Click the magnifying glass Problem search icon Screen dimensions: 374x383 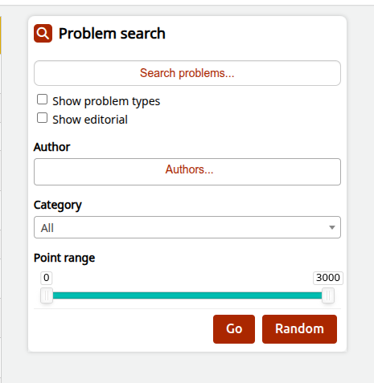pos(43,34)
